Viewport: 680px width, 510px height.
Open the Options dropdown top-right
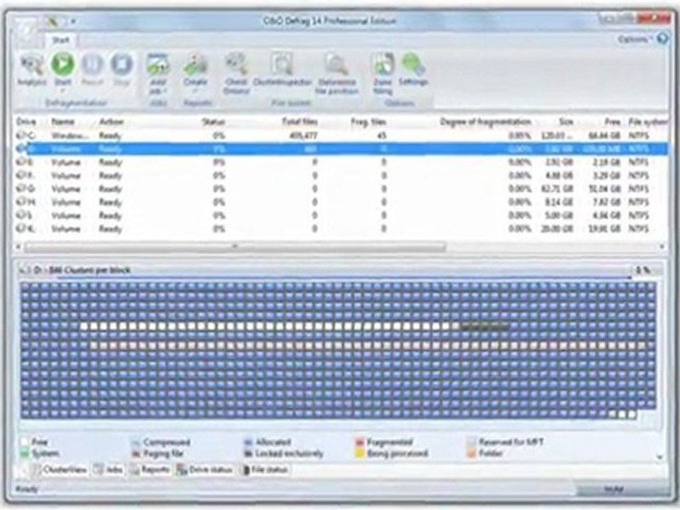click(x=635, y=39)
